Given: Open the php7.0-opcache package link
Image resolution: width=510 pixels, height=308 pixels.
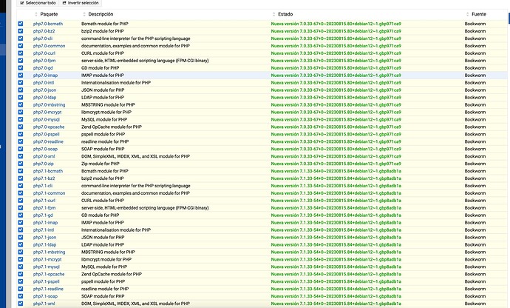Looking at the screenshot, I should pos(49,127).
